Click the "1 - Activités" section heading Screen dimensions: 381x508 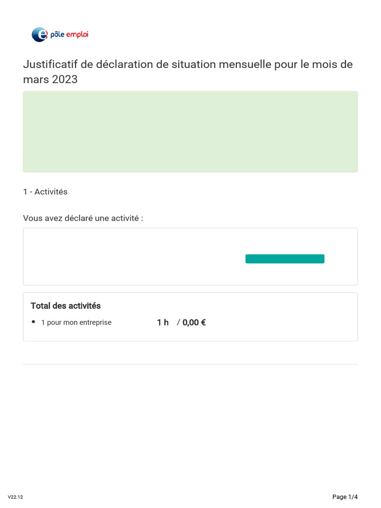pyautogui.click(x=45, y=191)
